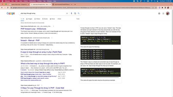Switch to the Books tab
173x97 pixels.
(x=45, y=19)
